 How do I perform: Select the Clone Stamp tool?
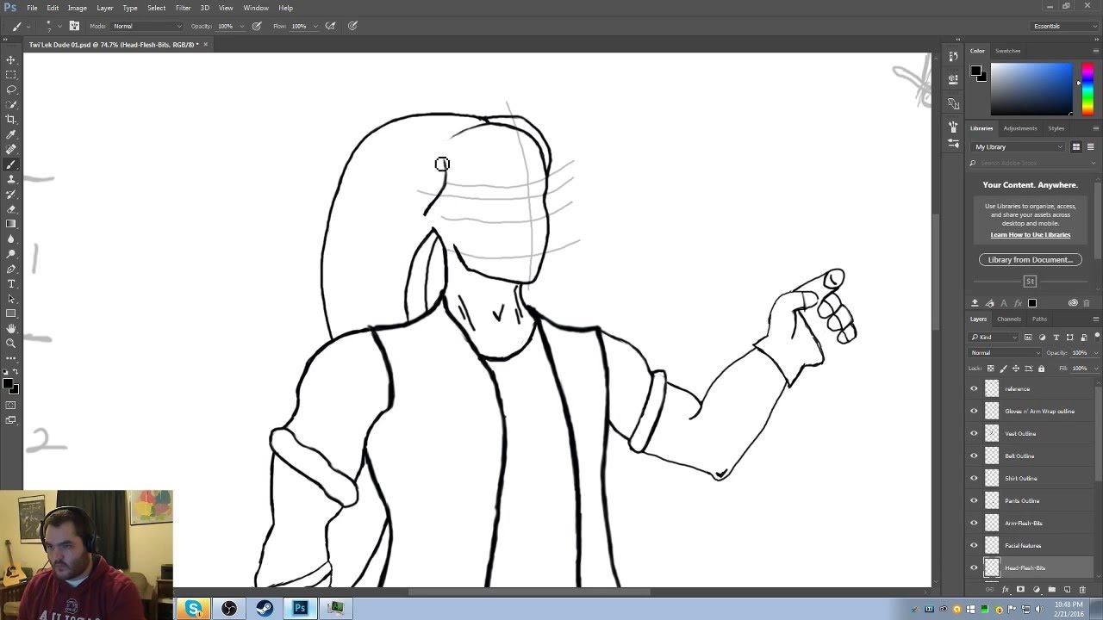11,179
